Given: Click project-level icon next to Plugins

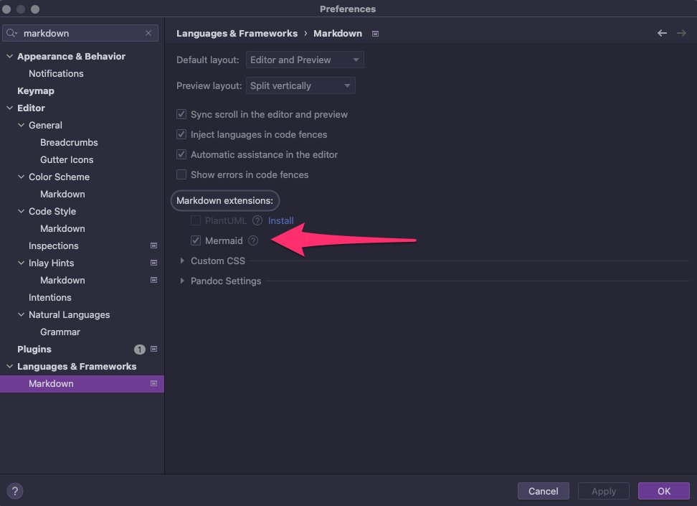Looking at the screenshot, I should pyautogui.click(x=153, y=349).
